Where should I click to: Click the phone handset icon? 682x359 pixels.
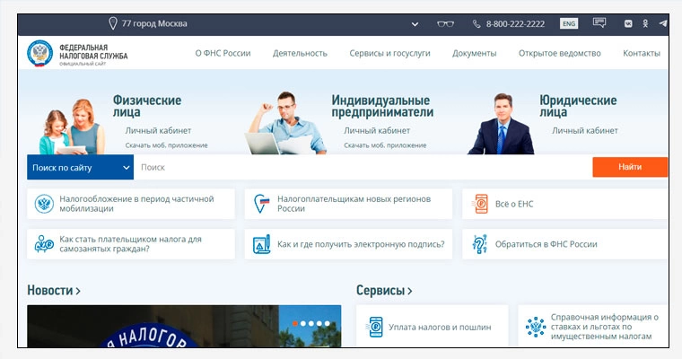tap(477, 24)
